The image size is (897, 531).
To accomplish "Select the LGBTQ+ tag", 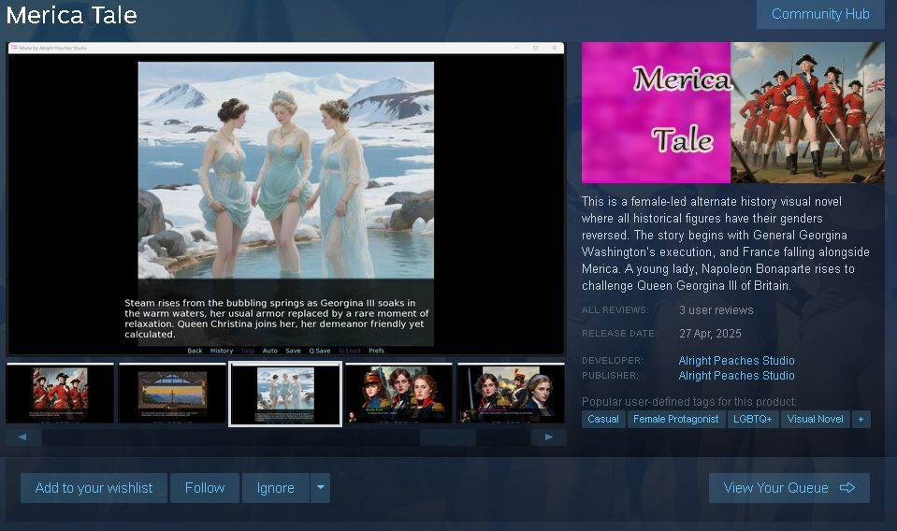I will [x=752, y=419].
